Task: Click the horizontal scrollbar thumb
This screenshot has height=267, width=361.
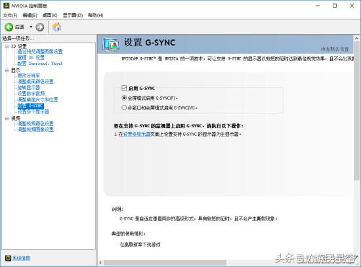Action: (x=165, y=262)
